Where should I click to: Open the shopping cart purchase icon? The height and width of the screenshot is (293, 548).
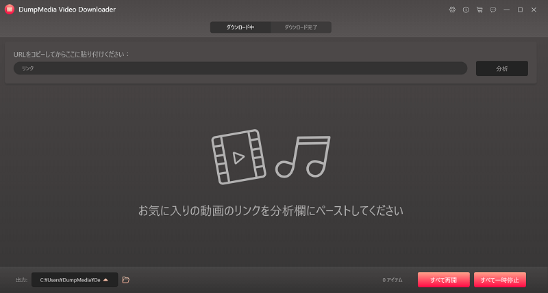coord(480,10)
